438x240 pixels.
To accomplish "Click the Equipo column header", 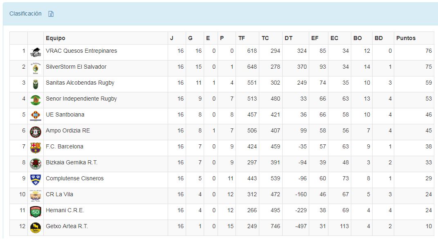I will tap(55, 38).
